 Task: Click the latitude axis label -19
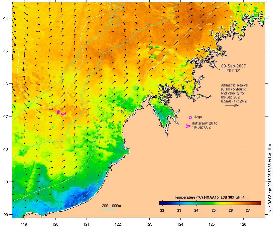point(5,182)
